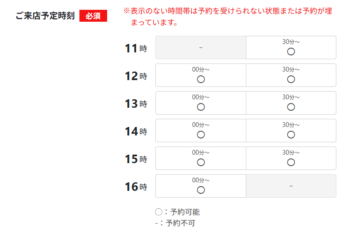Click the ご来店予定時刻 field label
359x233 pixels.
tap(45, 16)
